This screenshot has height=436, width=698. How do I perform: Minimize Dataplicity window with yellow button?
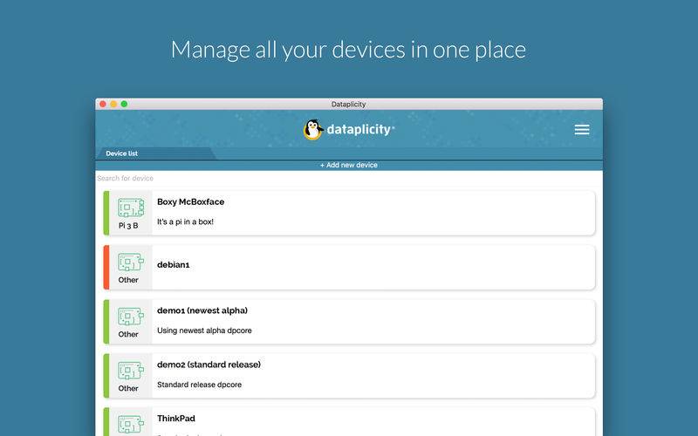(x=113, y=104)
